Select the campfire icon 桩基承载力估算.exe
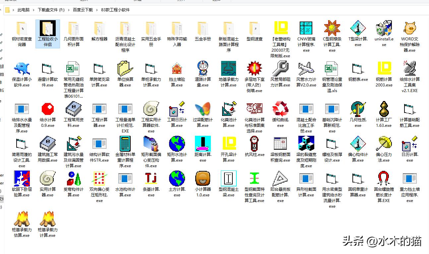Image resolution: width=429 pixels, height=254 pixels. [x=22, y=219]
